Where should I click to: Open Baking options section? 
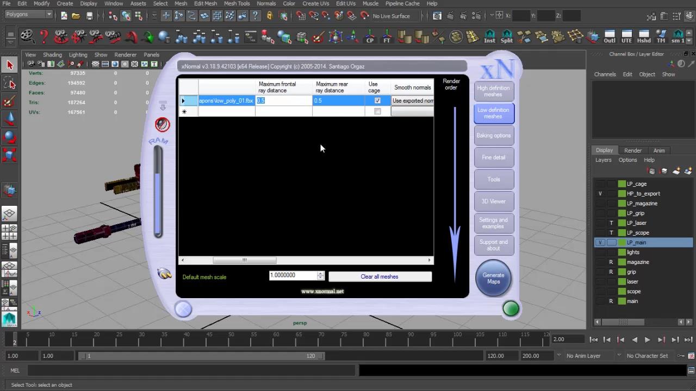(493, 135)
